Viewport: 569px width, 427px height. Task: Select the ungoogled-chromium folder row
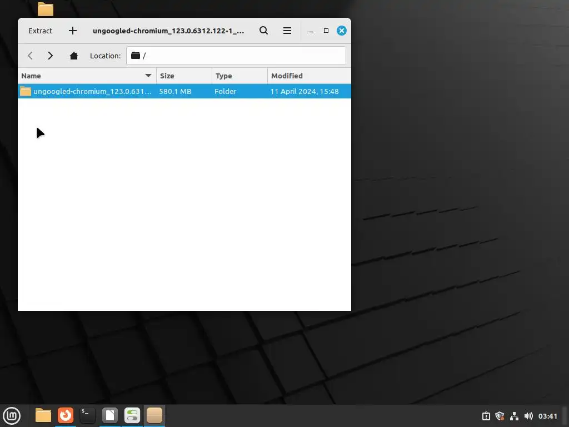pyautogui.click(x=184, y=91)
